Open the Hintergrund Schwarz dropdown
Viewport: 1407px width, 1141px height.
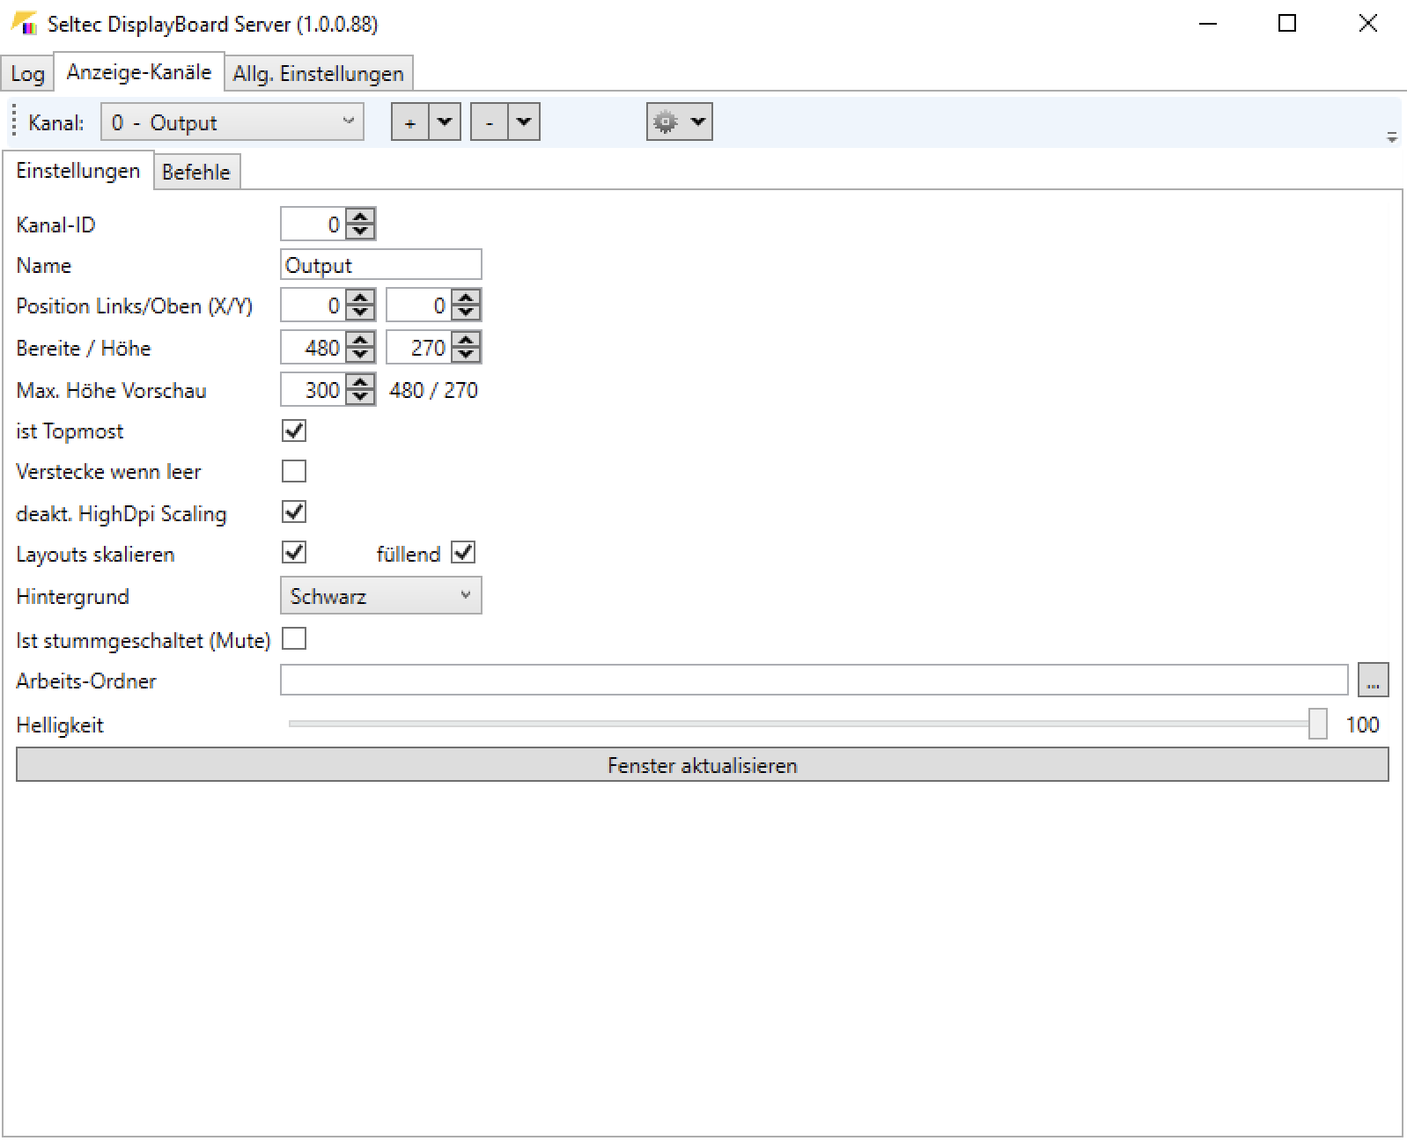[x=381, y=596]
